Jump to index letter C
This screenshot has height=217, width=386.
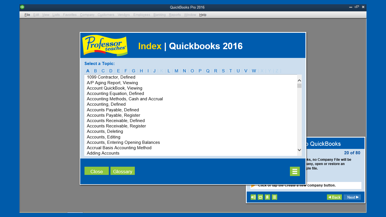tap(103, 71)
